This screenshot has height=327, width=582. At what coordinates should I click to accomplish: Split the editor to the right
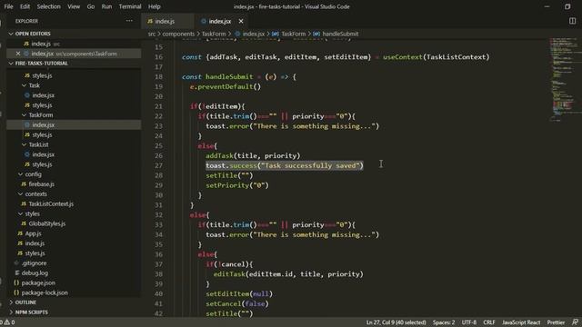tap(572, 21)
